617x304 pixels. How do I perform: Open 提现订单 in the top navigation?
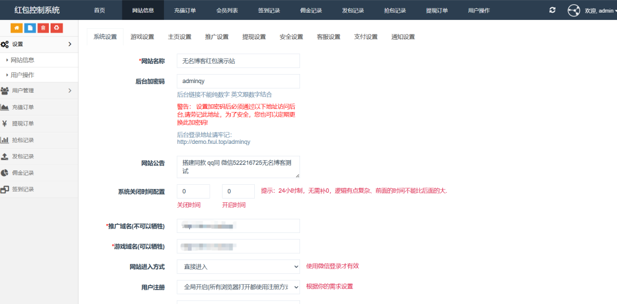pos(437,10)
